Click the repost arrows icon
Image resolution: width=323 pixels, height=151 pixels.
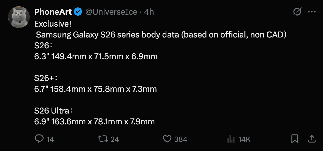click(x=103, y=139)
